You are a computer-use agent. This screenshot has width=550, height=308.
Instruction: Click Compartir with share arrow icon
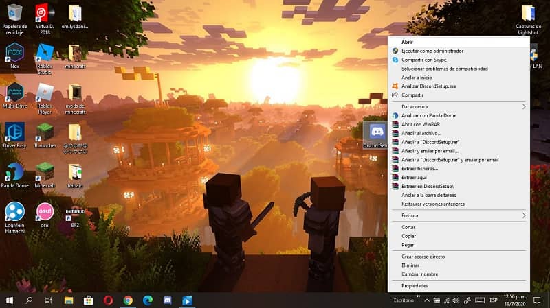click(459, 95)
